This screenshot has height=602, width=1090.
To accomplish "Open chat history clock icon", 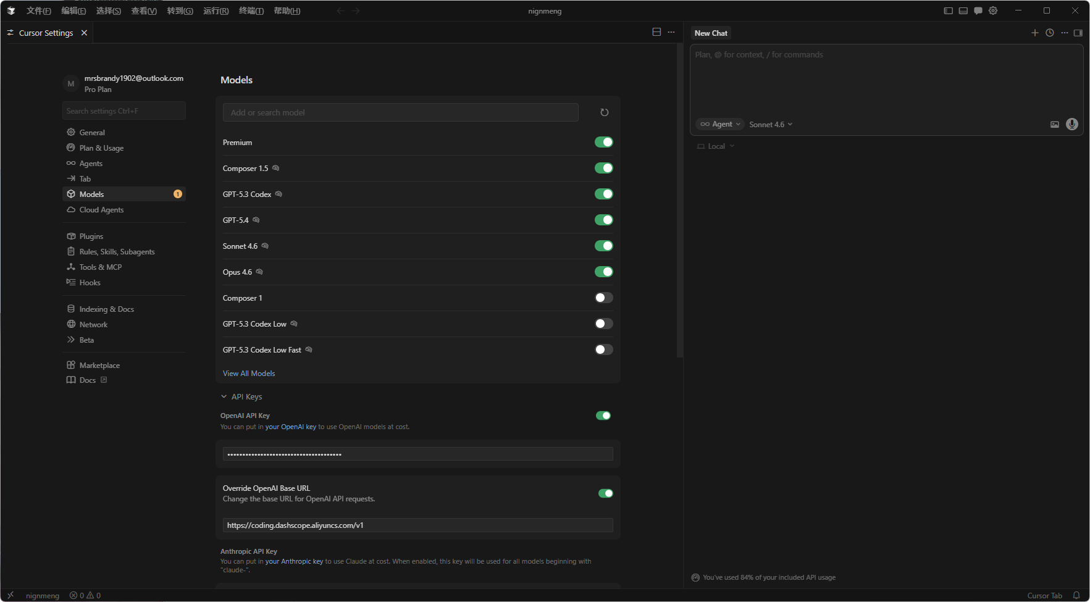I will coord(1050,33).
